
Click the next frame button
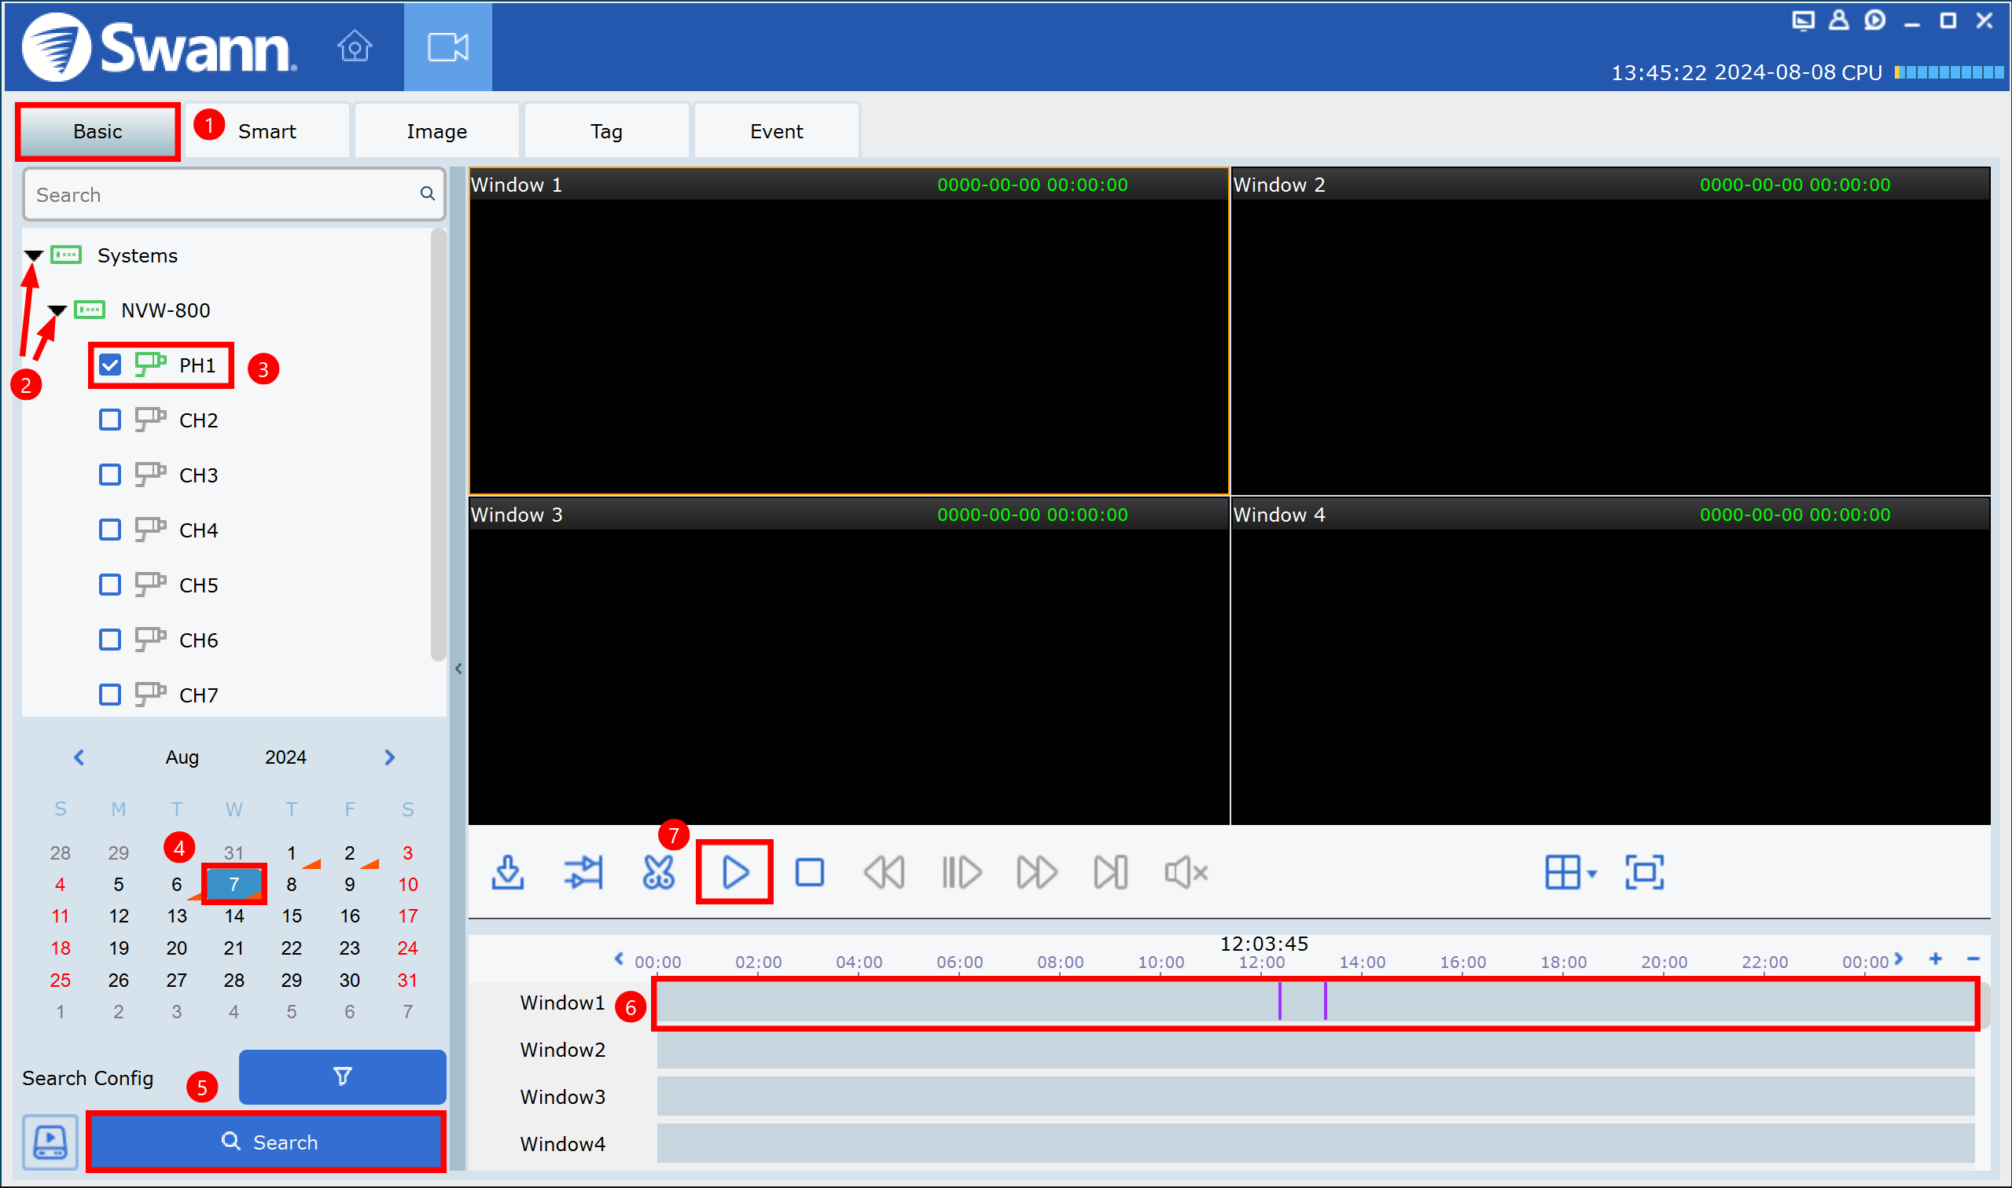(1111, 873)
